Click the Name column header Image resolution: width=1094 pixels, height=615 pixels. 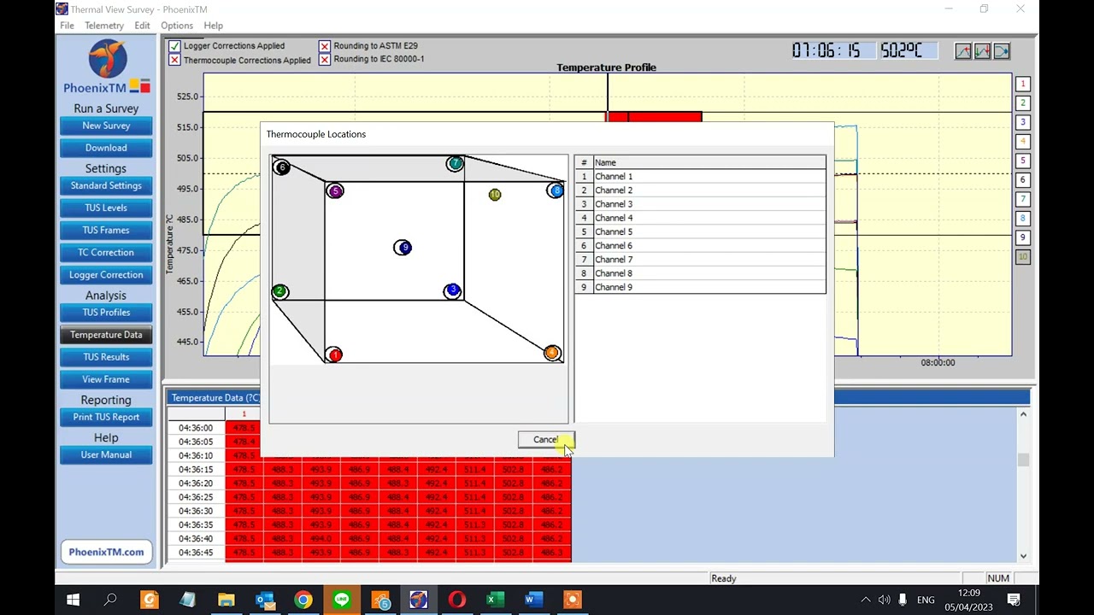pyautogui.click(x=709, y=162)
